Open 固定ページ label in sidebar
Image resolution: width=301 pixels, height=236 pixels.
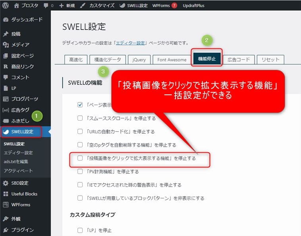tap(23, 56)
